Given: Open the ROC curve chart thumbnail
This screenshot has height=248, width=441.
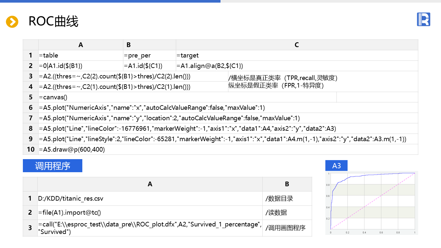Looking at the screenshot, I should click(372, 203).
